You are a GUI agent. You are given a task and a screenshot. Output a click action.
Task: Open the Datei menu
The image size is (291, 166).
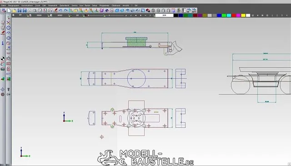tap(4, 5)
